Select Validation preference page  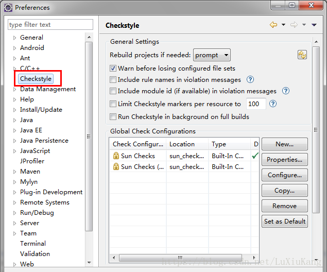(35, 254)
